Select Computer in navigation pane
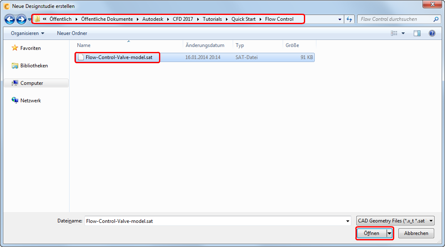This screenshot has width=445, height=247. pyautogui.click(x=36, y=83)
